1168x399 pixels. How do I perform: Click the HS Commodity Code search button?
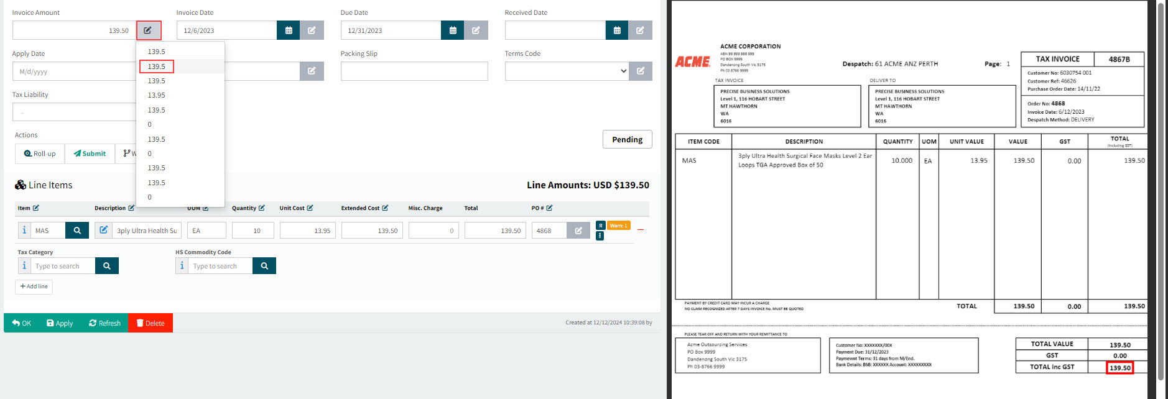pos(264,266)
